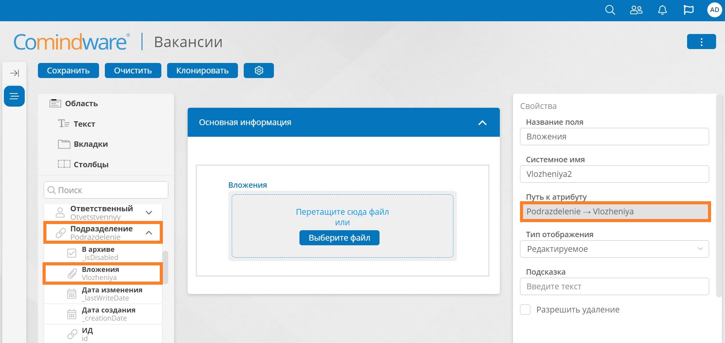725x343 pixels.
Task: Click the Путь к атрибуту field
Action: (614, 211)
